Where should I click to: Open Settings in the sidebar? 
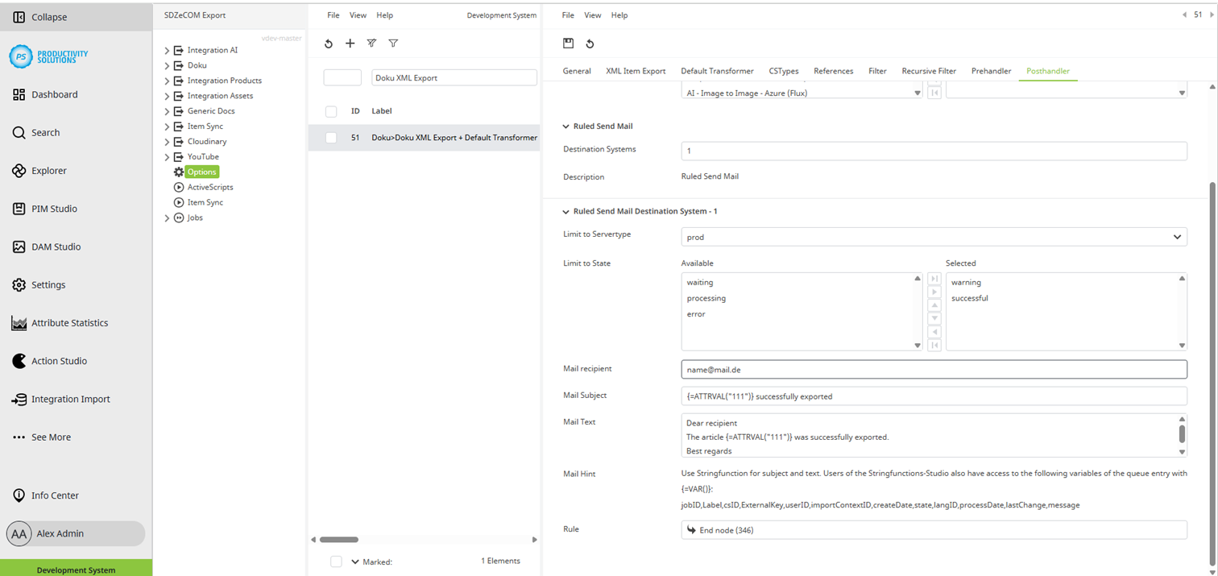pyautogui.click(x=39, y=284)
